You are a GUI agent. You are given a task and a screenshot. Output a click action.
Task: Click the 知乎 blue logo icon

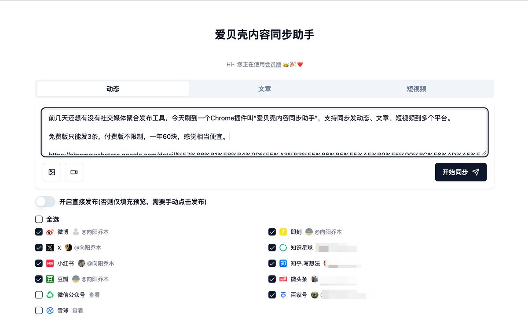283,263
